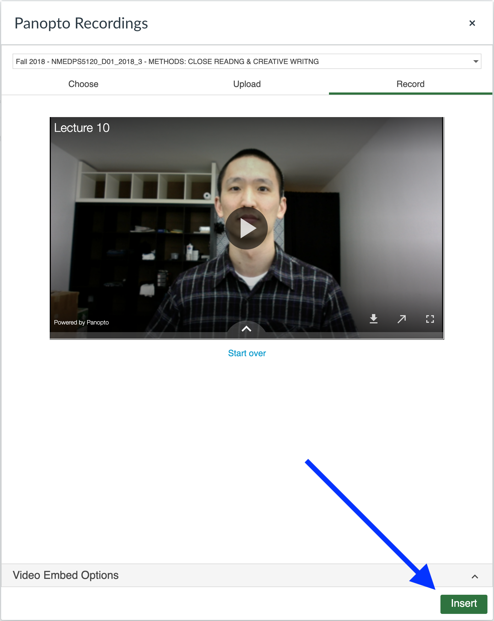494x621 pixels.
Task: Click the green Insert button
Action: coord(464,604)
